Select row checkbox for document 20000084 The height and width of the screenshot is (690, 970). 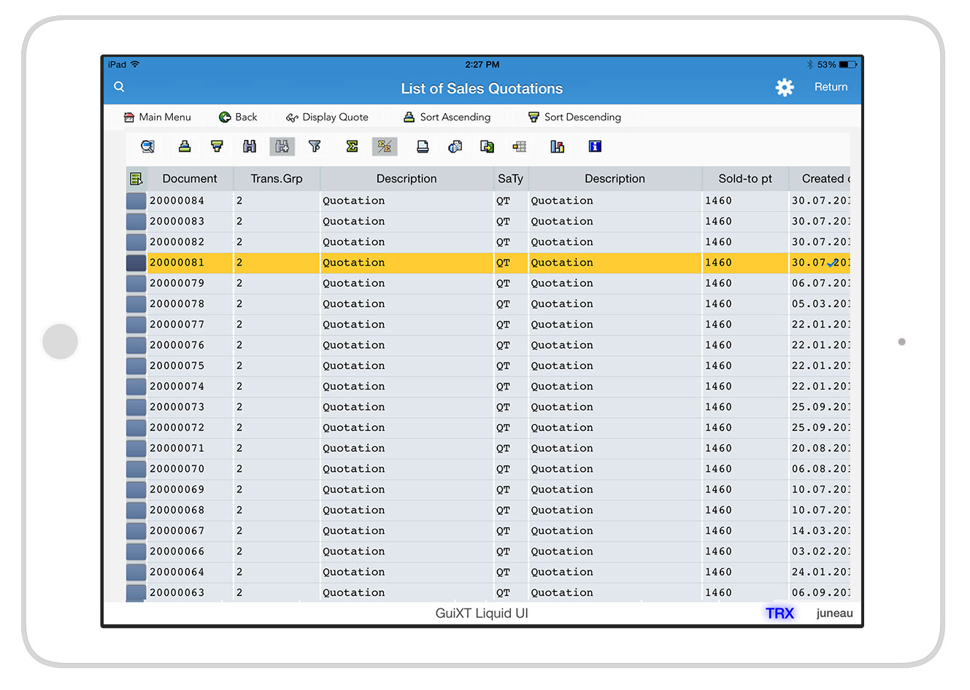136,201
